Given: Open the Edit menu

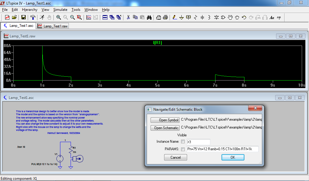Looking at the screenshot, I should [x=14, y=10].
